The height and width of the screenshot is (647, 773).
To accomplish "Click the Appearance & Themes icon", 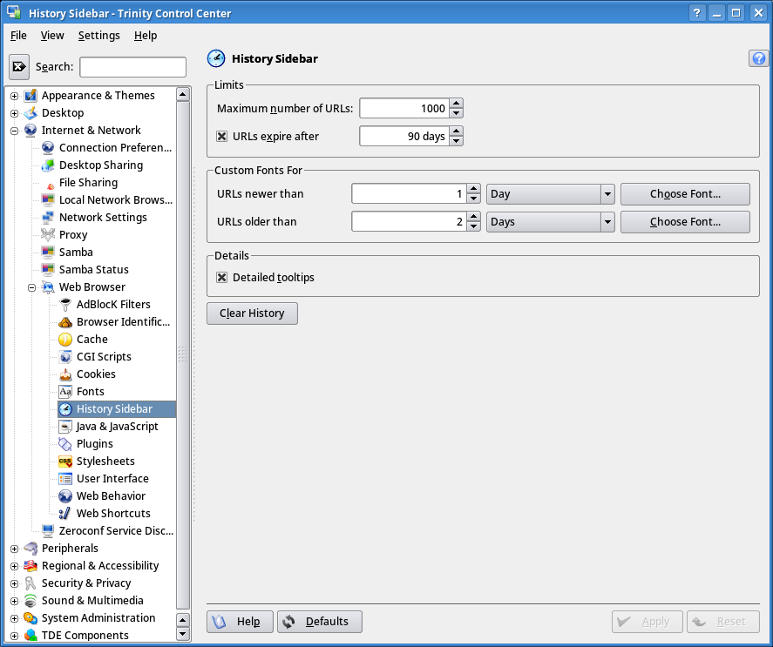I will click(31, 95).
